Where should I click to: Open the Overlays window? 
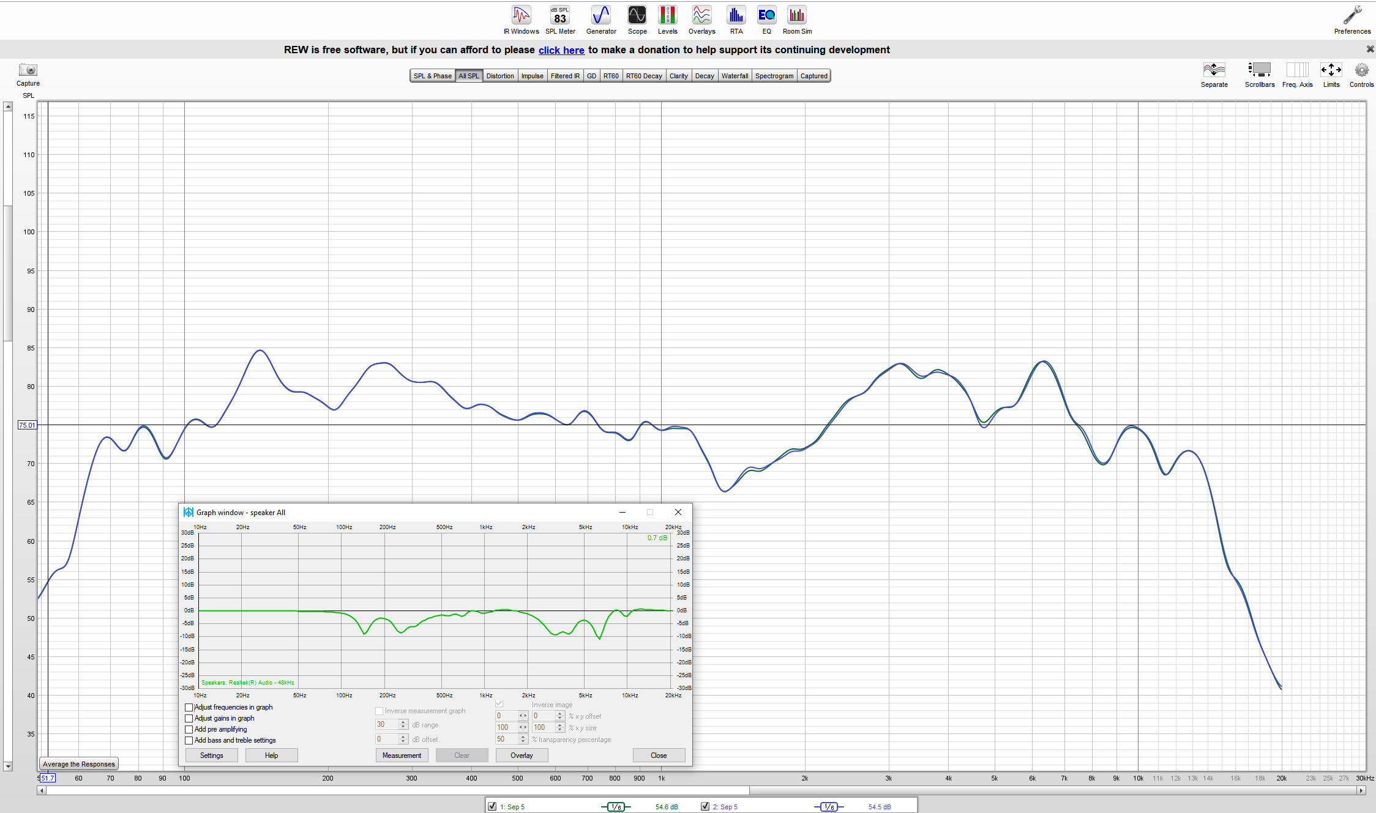[701, 20]
